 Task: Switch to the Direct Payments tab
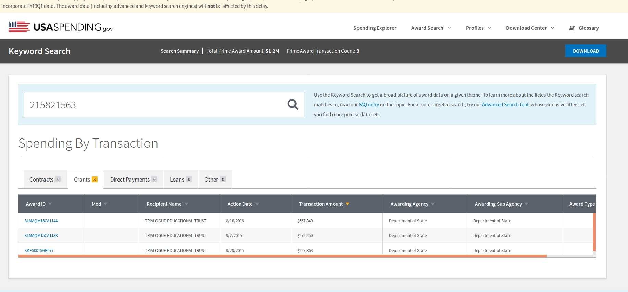[x=134, y=180]
